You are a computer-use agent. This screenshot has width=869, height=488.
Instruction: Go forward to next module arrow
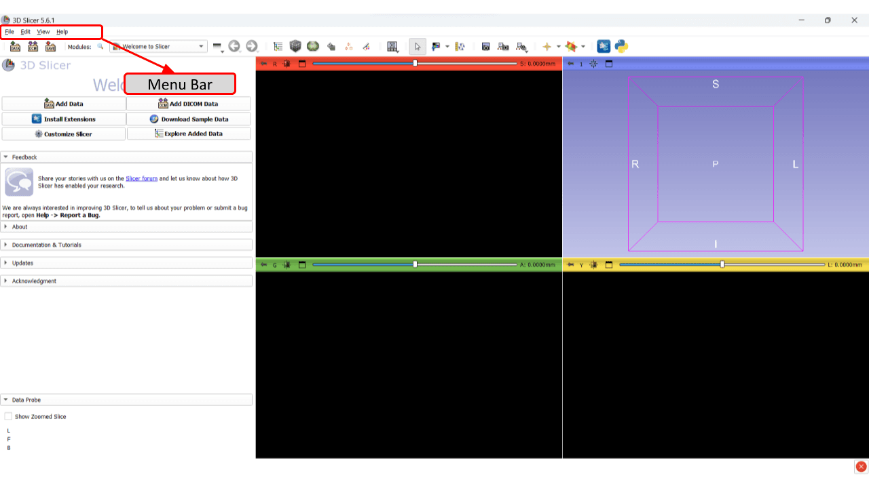[x=252, y=46]
